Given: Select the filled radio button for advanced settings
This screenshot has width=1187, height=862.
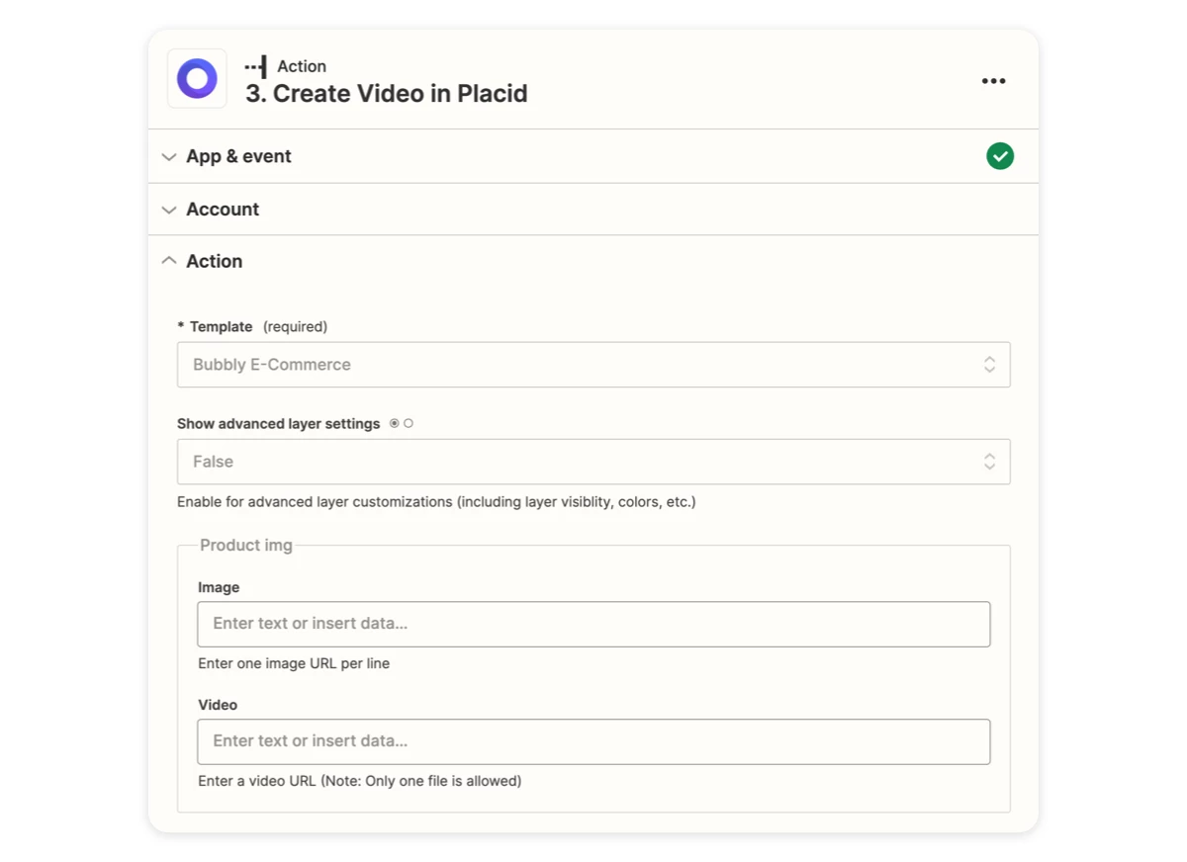Looking at the screenshot, I should tap(395, 423).
